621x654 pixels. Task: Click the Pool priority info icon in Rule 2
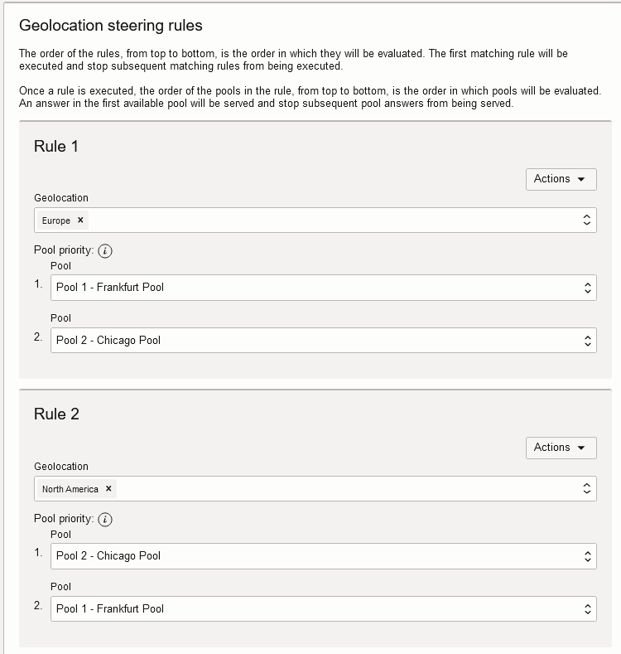[105, 520]
